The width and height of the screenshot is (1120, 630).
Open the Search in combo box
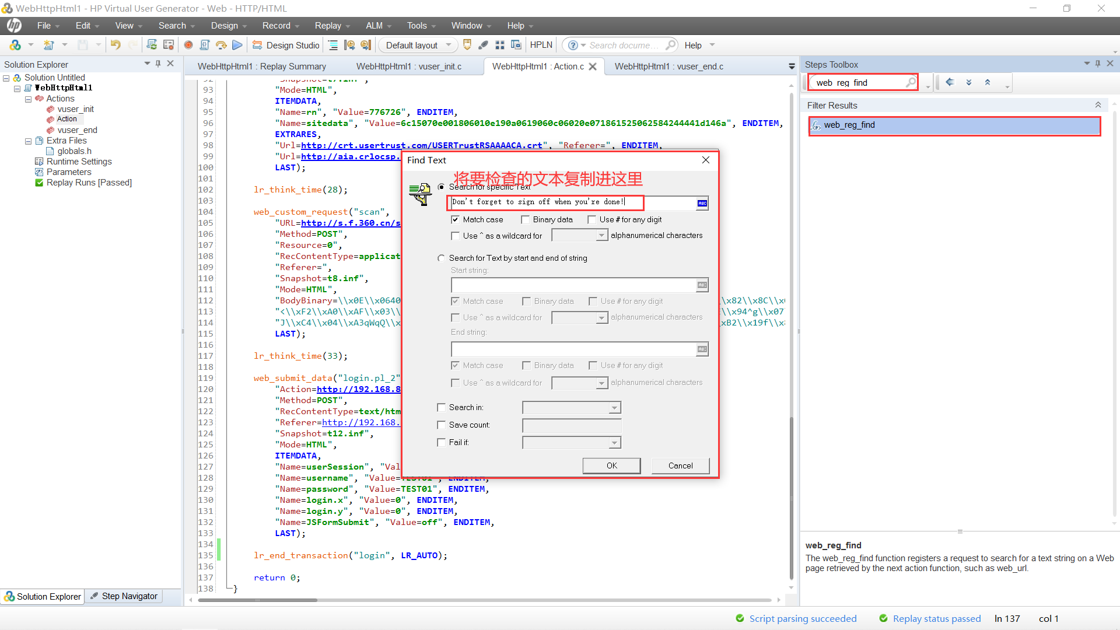(x=572, y=408)
